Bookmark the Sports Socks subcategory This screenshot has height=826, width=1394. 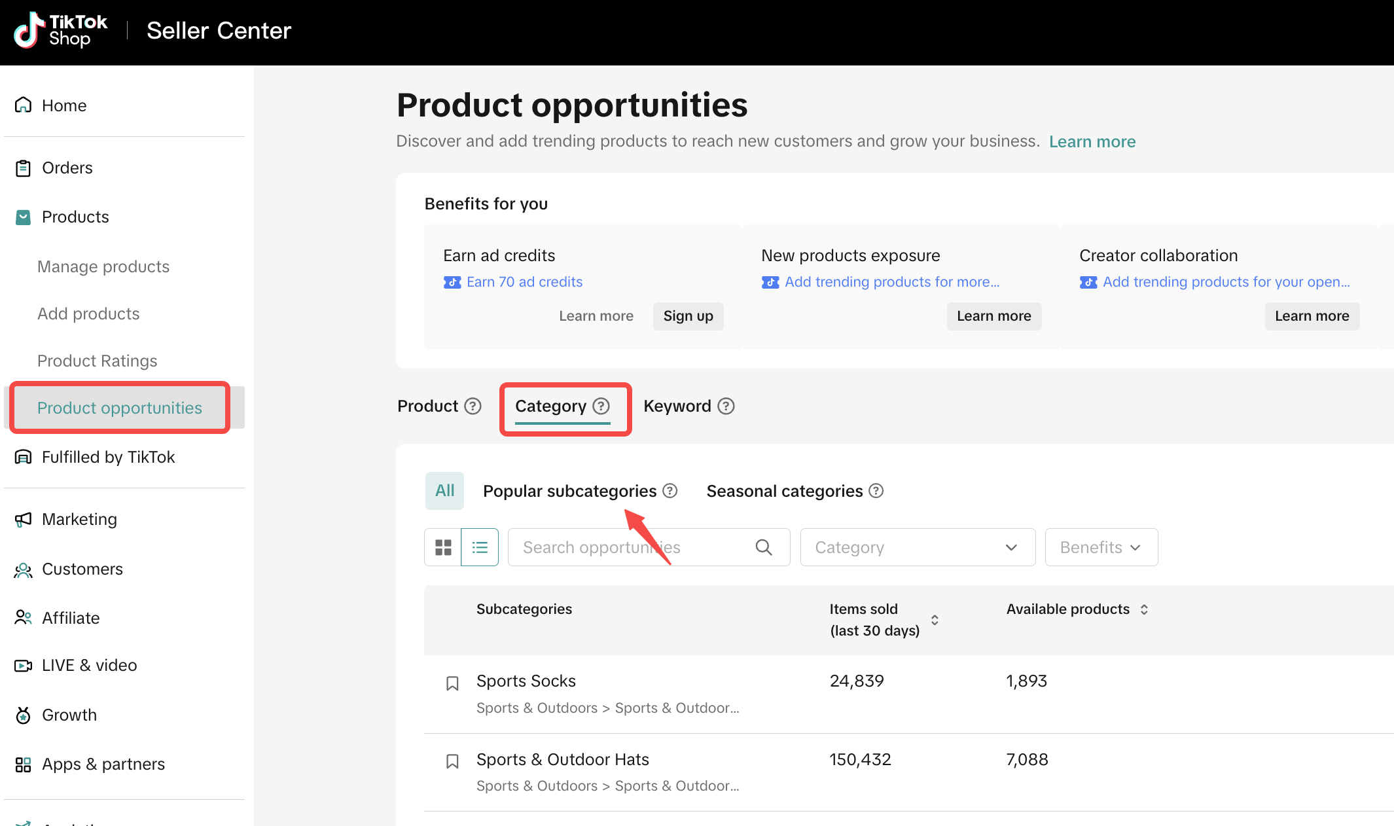coord(452,683)
